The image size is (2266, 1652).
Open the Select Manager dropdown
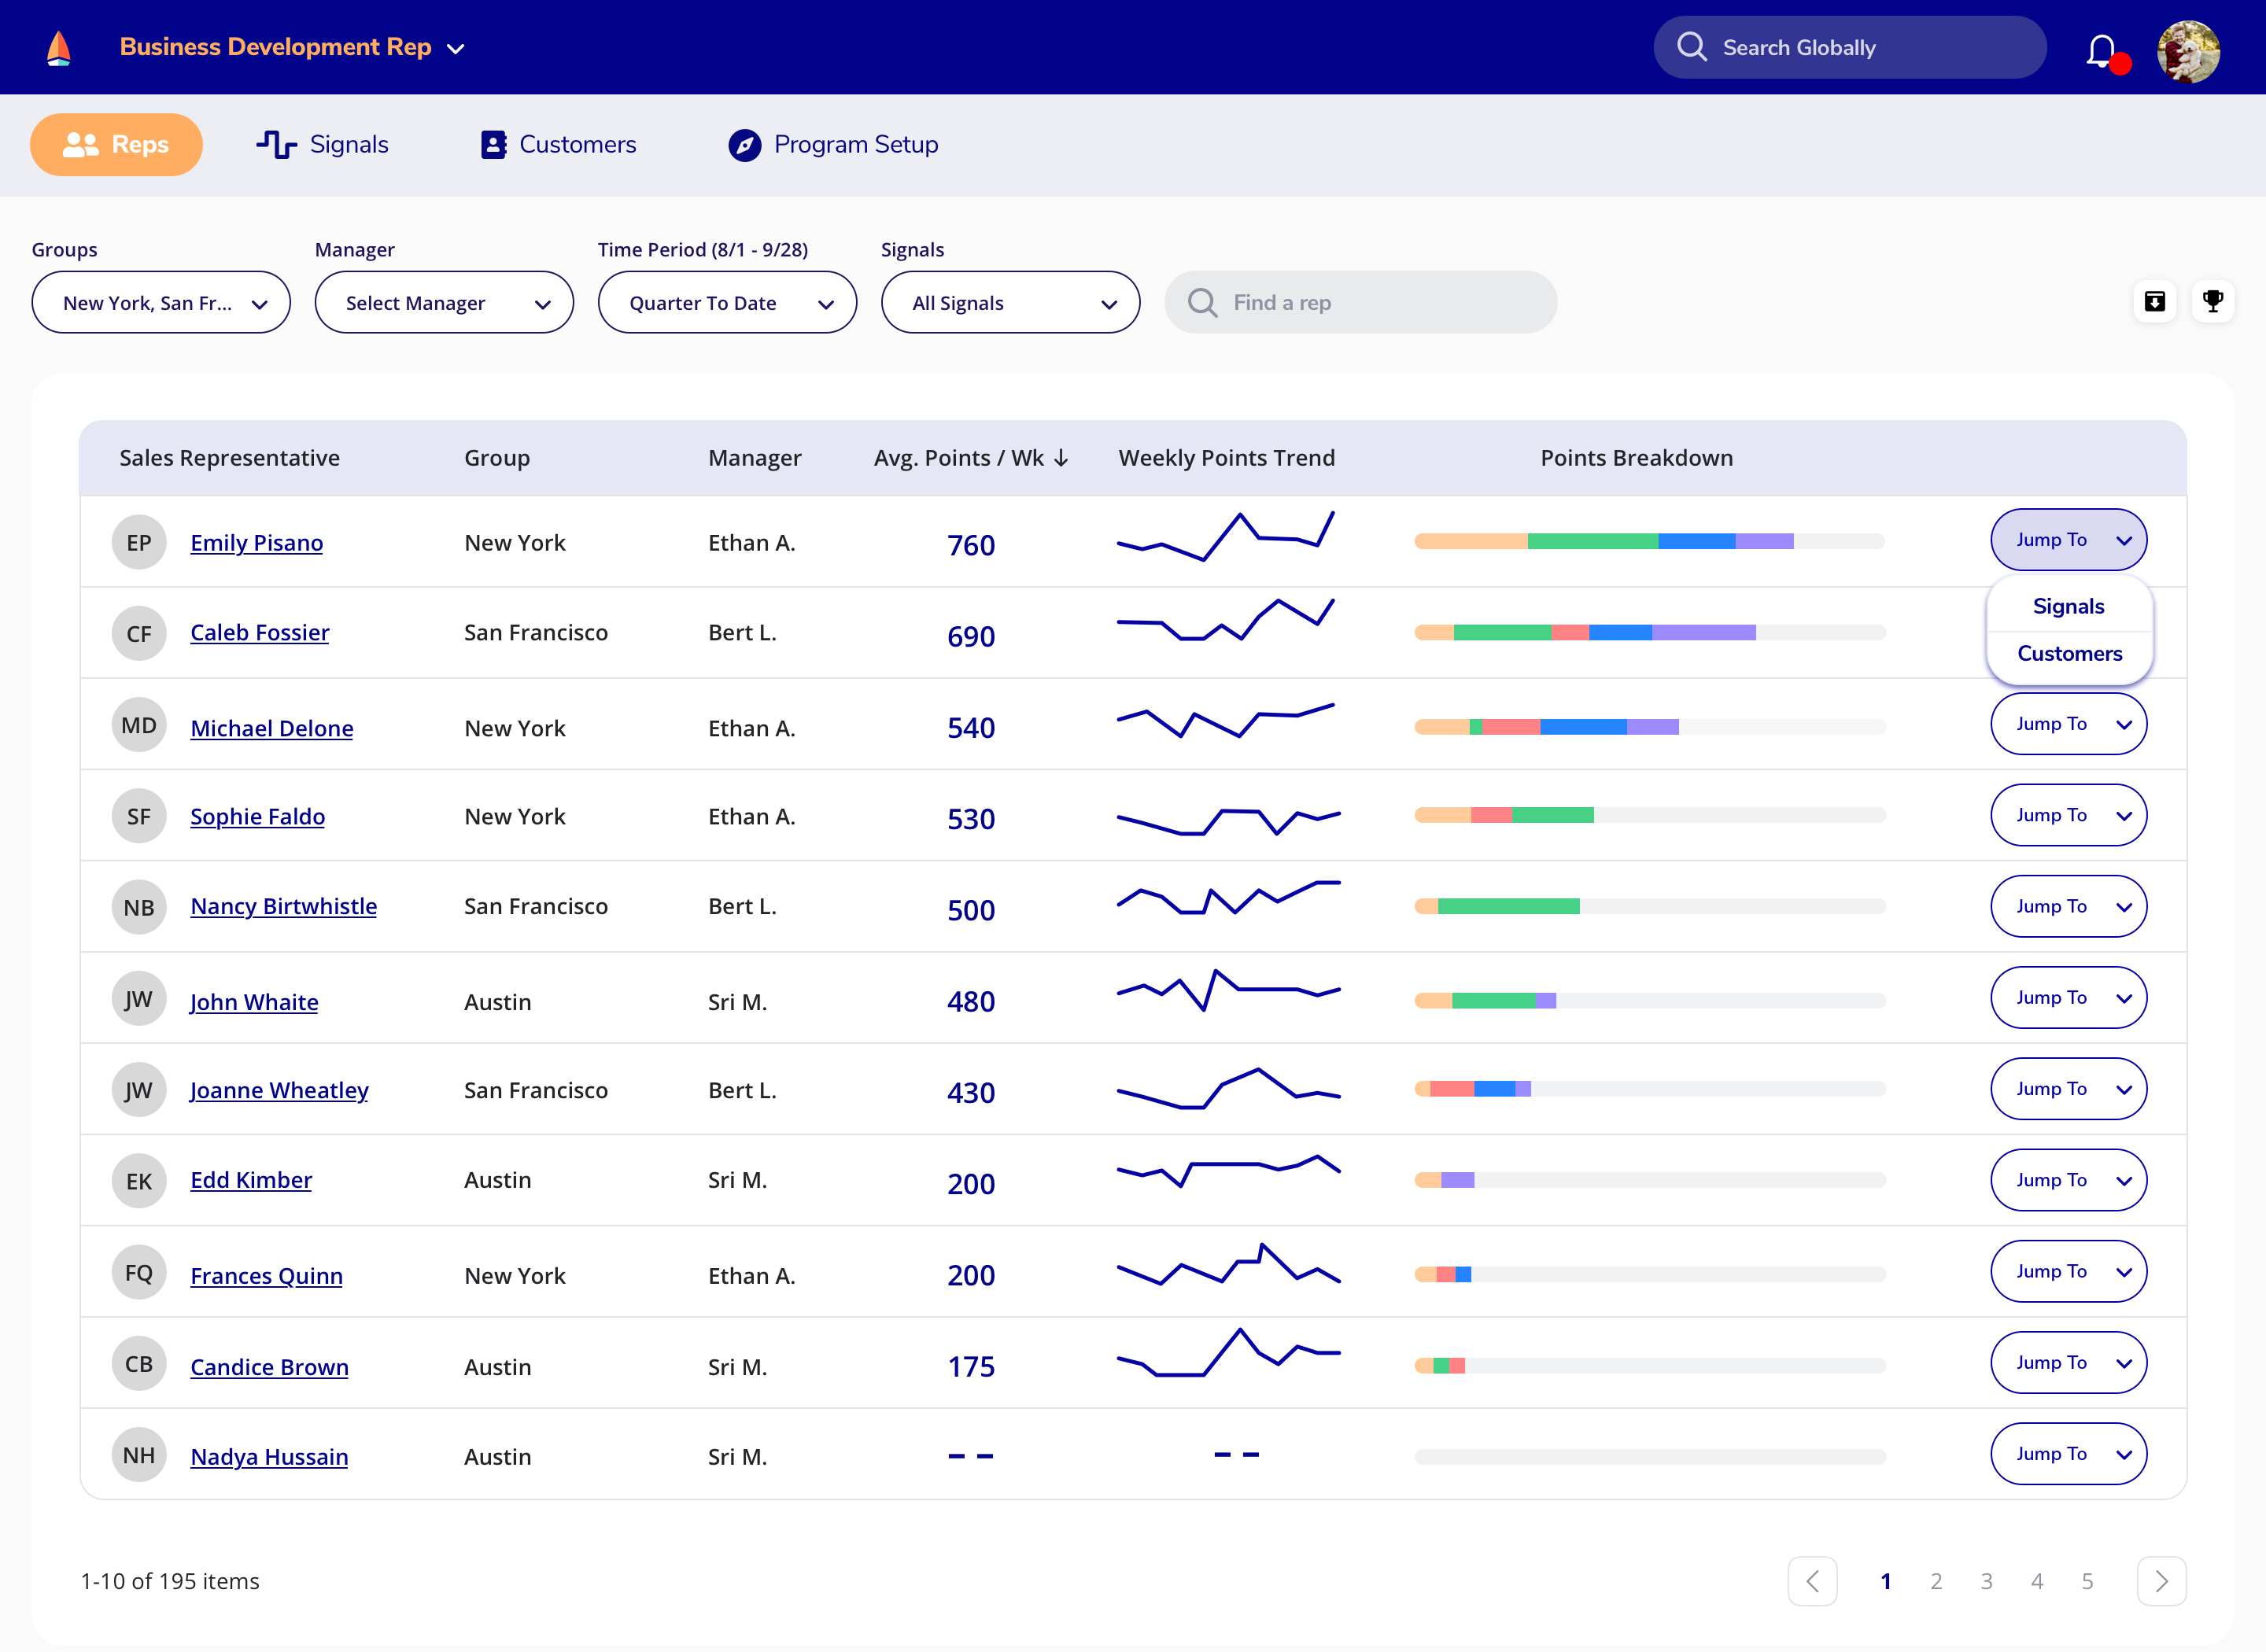[x=444, y=303]
